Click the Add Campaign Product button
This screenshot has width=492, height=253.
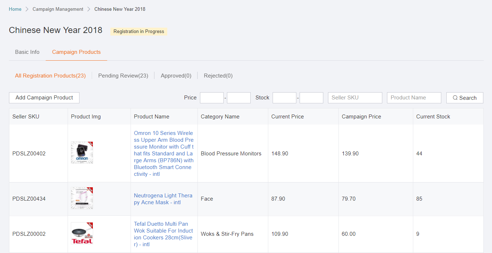(44, 98)
